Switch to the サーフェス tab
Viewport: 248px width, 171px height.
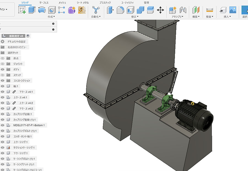(x=44, y=2)
